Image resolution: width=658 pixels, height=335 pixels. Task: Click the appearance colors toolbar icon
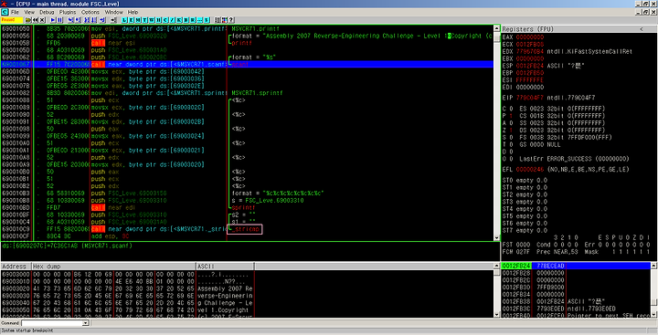224,20
